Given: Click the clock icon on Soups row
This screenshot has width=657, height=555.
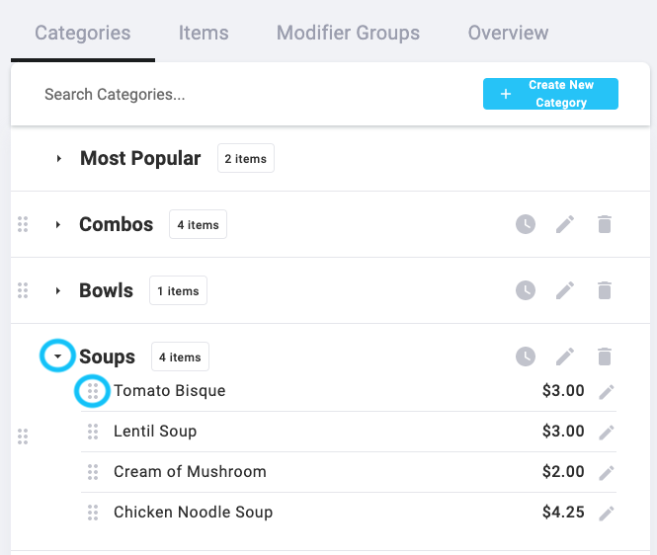Looking at the screenshot, I should coord(526,357).
